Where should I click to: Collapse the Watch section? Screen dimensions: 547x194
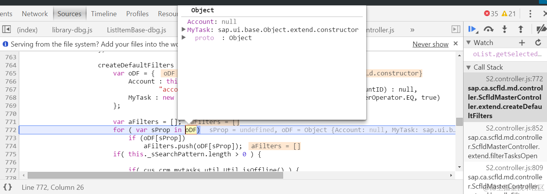click(x=469, y=43)
